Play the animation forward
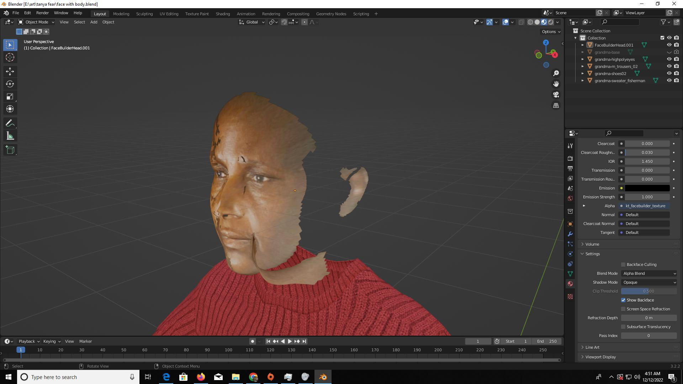683x384 pixels. click(x=290, y=341)
